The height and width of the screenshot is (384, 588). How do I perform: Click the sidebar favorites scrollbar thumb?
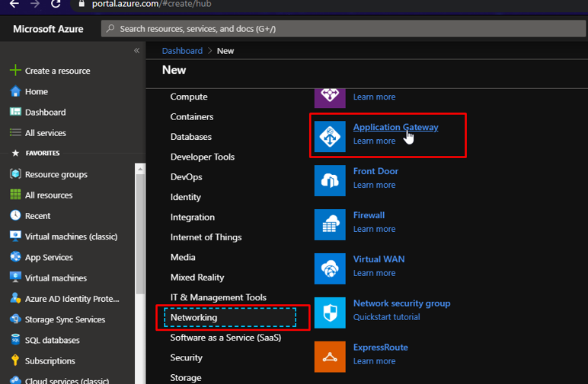point(140,234)
